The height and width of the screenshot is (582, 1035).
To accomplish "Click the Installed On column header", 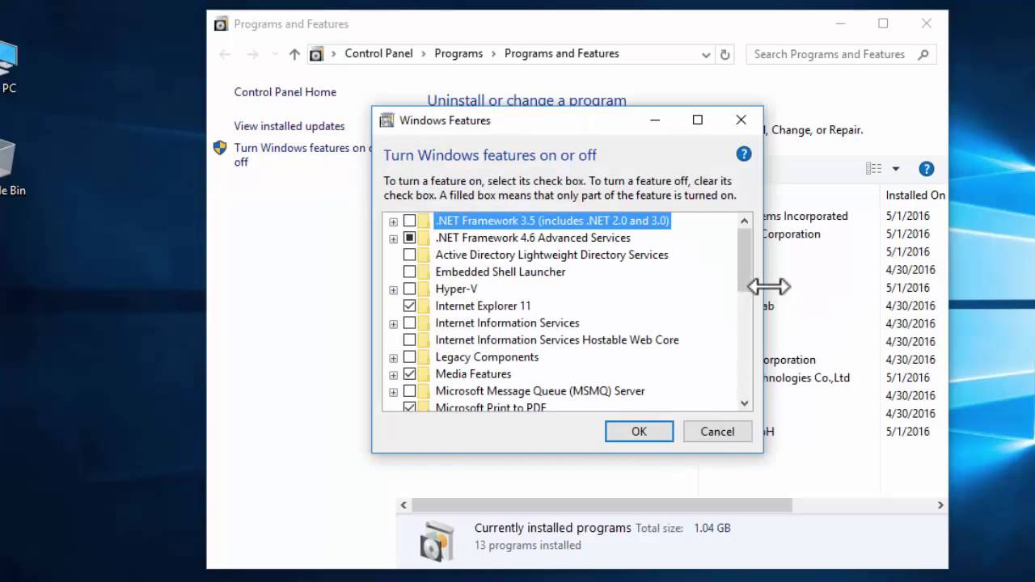I will pos(915,195).
